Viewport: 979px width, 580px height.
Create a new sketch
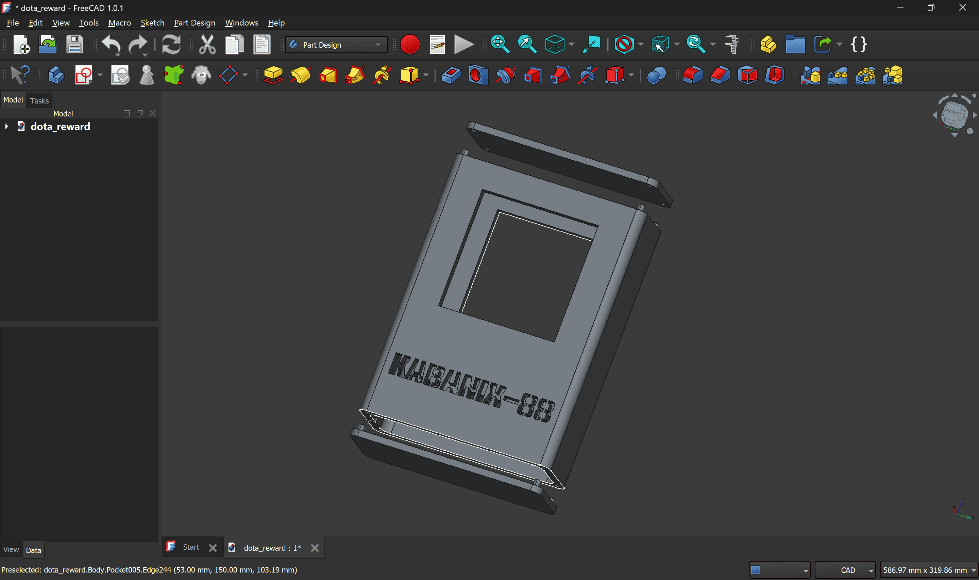(x=84, y=75)
